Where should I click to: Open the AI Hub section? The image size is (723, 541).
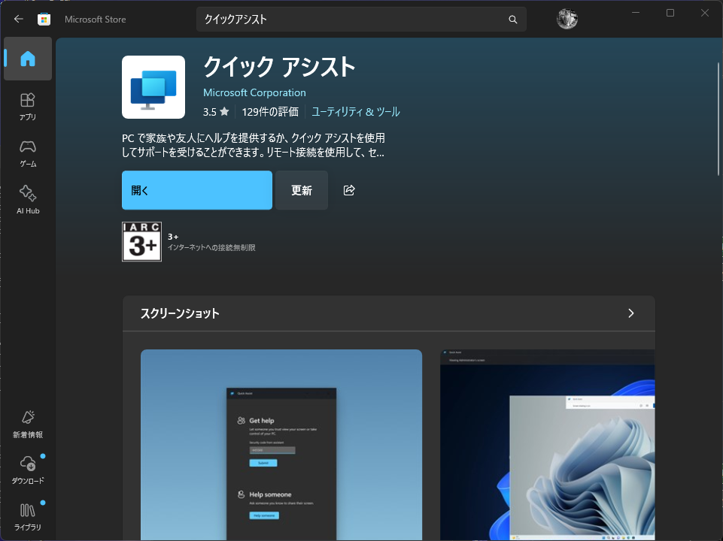tap(28, 201)
